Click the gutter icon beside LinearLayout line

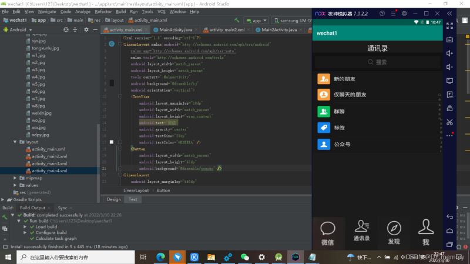click(x=112, y=44)
